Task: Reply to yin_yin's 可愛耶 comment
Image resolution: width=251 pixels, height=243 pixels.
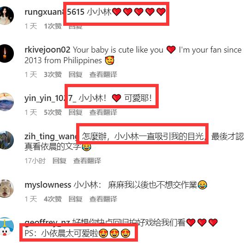Action: (76, 112)
